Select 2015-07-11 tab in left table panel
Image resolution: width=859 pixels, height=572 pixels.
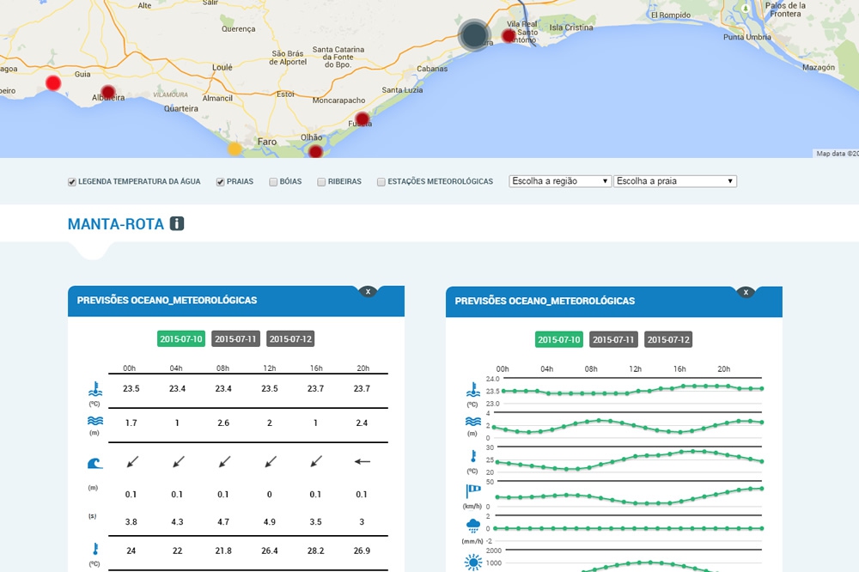pos(235,338)
